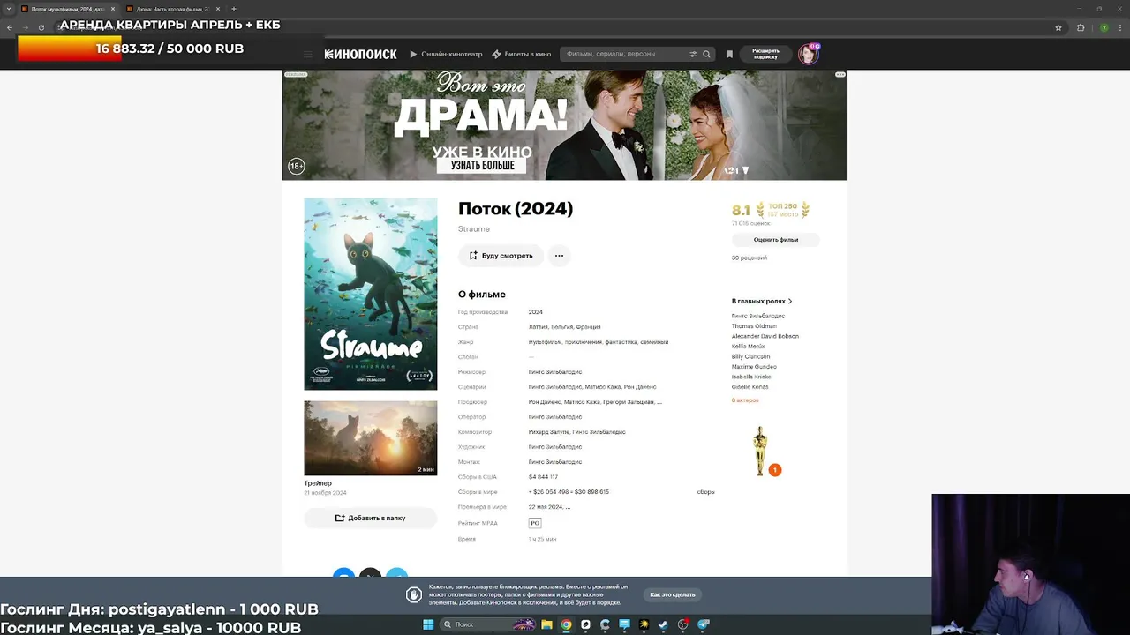Open File Explorer from taskbar

tap(546, 624)
